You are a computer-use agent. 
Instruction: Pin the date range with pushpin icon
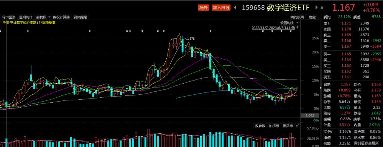297,28
